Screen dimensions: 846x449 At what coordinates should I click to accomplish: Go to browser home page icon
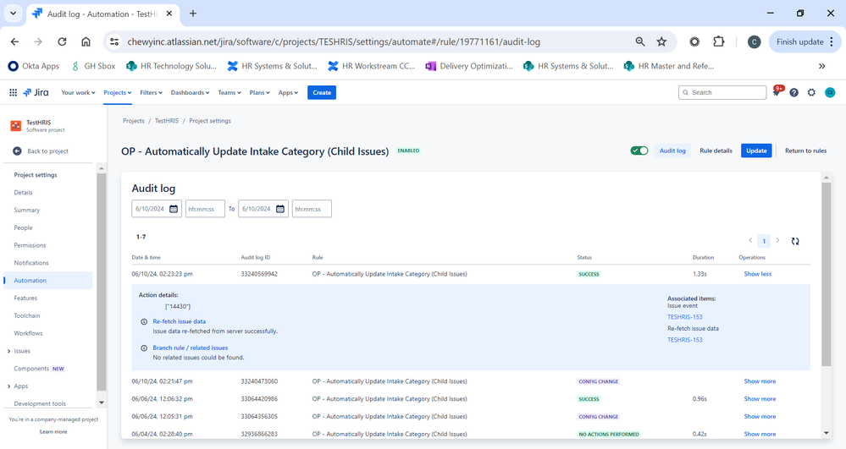coord(86,41)
